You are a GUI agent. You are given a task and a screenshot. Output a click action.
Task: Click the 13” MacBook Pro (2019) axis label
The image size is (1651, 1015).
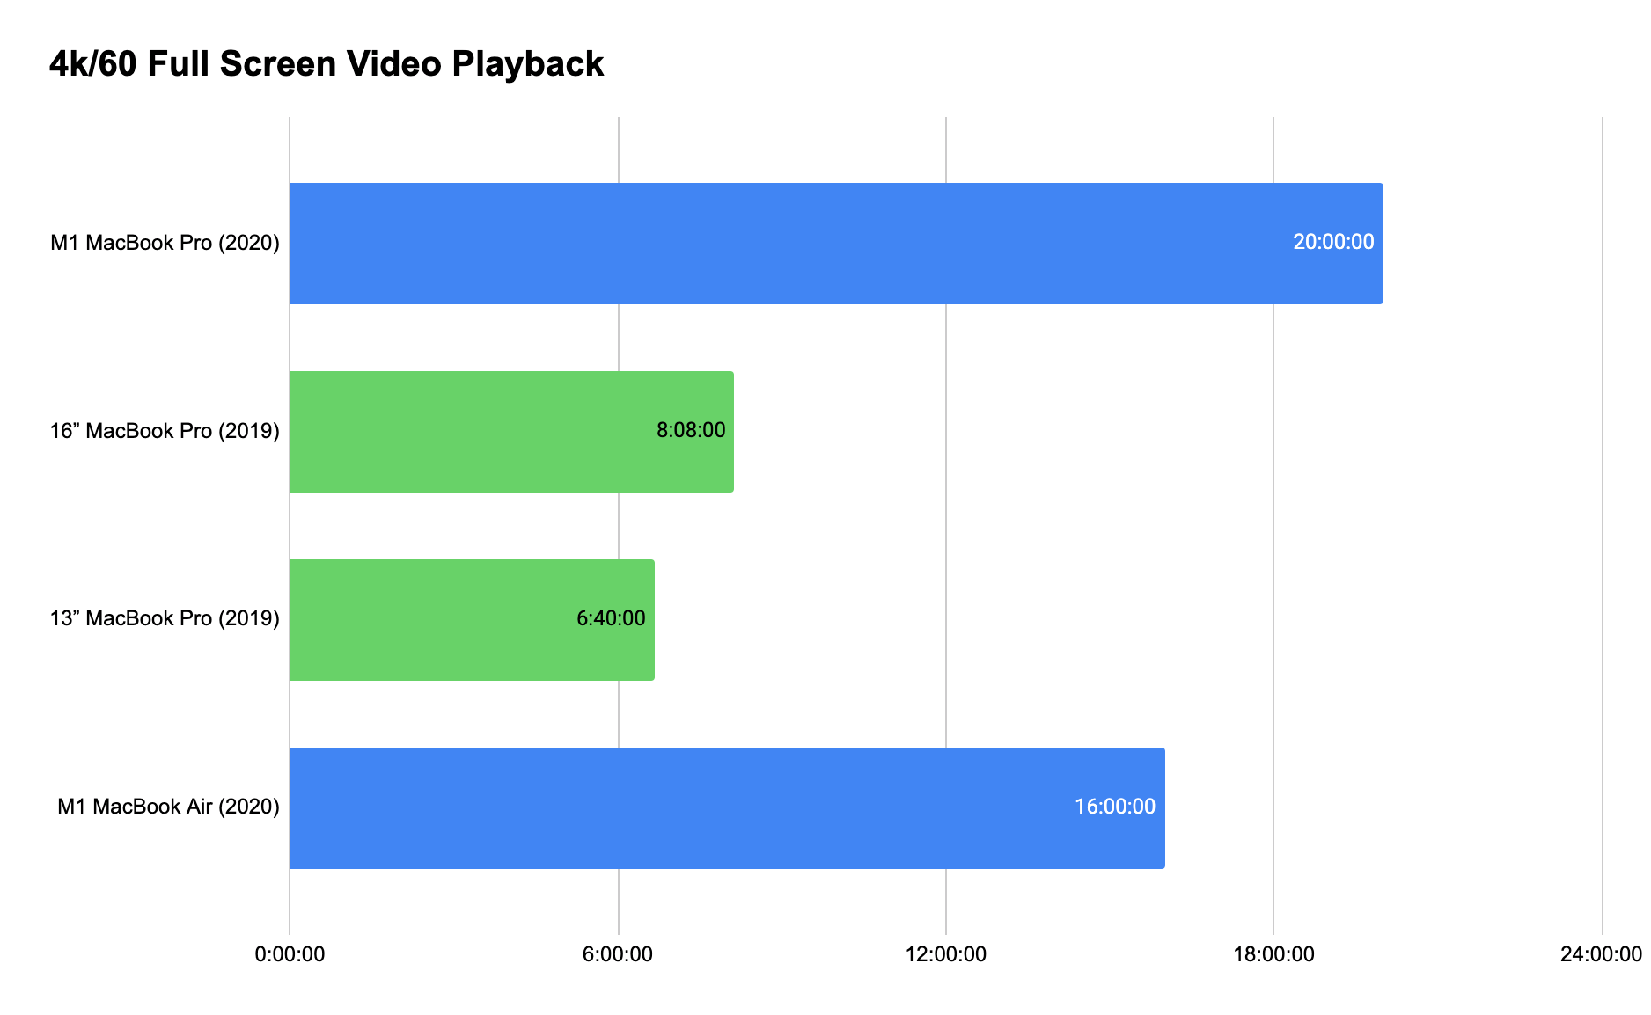click(165, 618)
